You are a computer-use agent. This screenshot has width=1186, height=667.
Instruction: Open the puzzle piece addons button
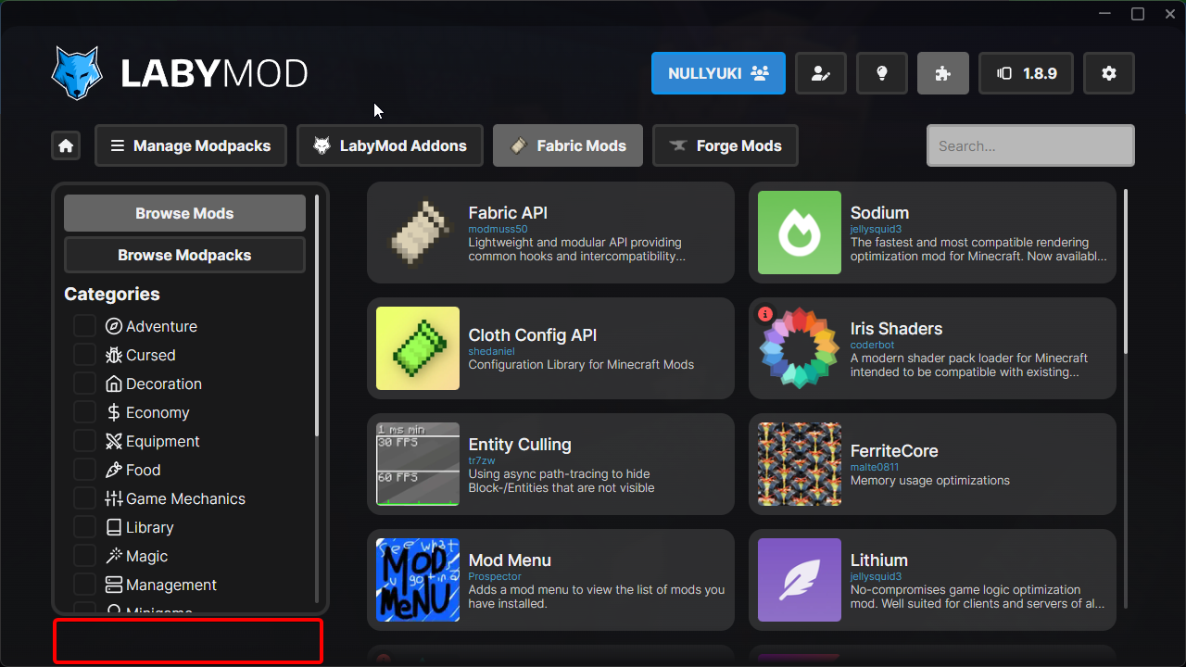coord(943,73)
